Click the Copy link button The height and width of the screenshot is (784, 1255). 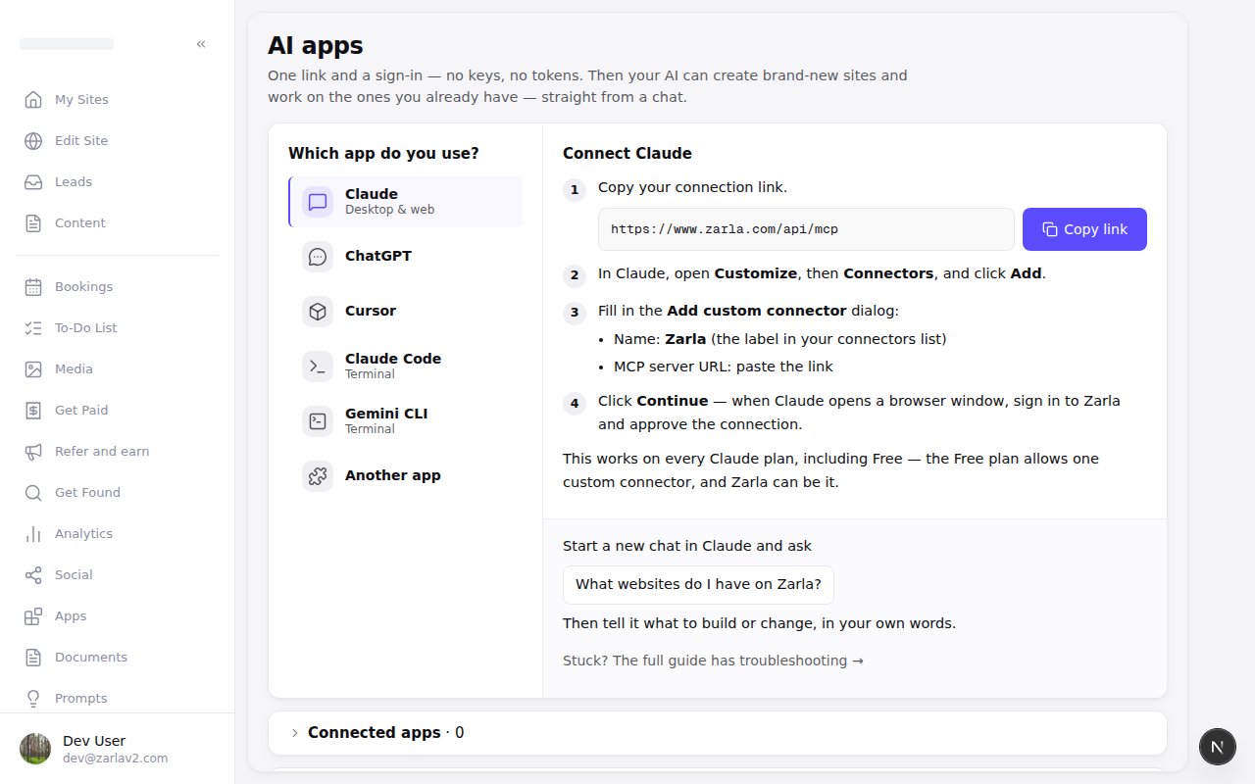[x=1084, y=229]
